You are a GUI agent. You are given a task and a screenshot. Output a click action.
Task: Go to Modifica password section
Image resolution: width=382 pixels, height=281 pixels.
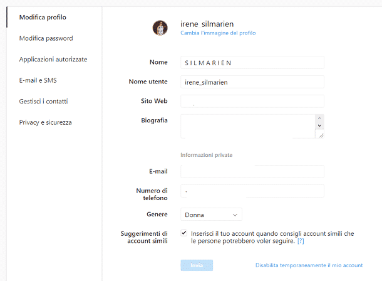point(46,38)
